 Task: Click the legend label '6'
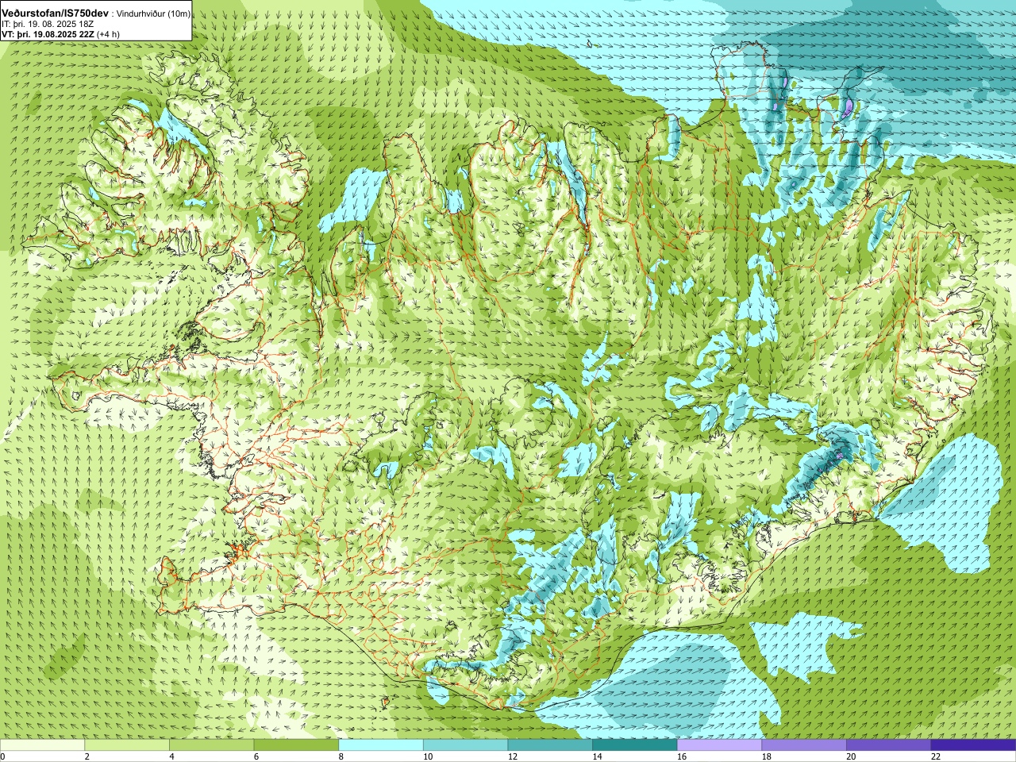click(x=256, y=757)
